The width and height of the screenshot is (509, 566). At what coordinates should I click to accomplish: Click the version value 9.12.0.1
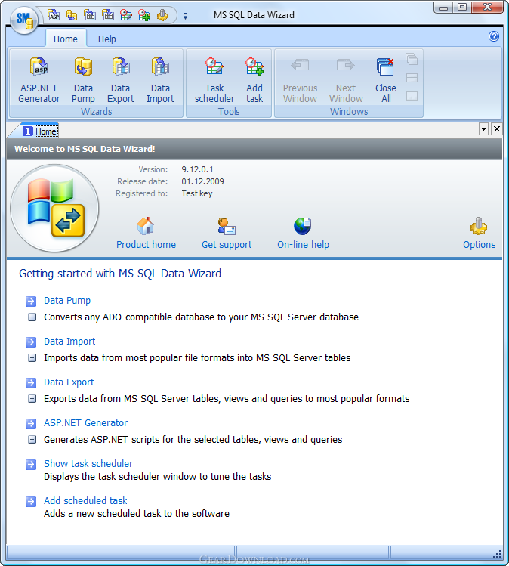point(198,169)
